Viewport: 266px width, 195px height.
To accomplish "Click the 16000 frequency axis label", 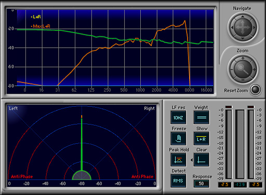I will pos(206,90).
